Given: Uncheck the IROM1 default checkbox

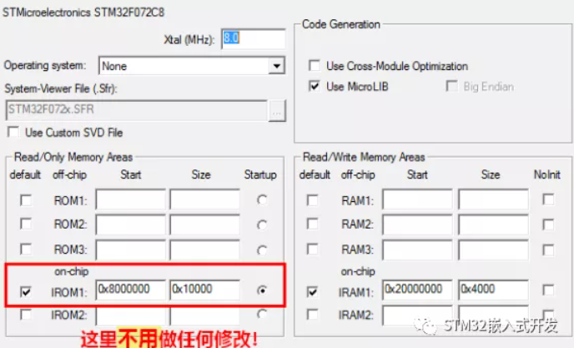Looking at the screenshot, I should click(26, 291).
